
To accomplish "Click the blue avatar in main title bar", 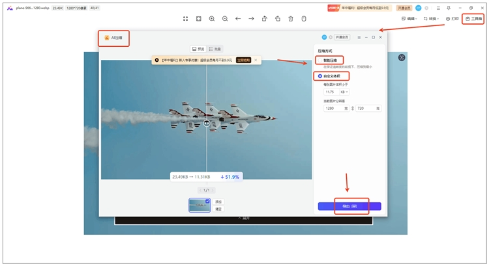I will [418, 8].
